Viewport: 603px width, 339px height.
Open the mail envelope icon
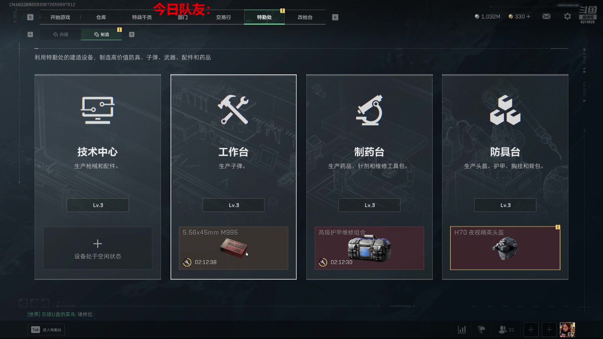click(546, 16)
